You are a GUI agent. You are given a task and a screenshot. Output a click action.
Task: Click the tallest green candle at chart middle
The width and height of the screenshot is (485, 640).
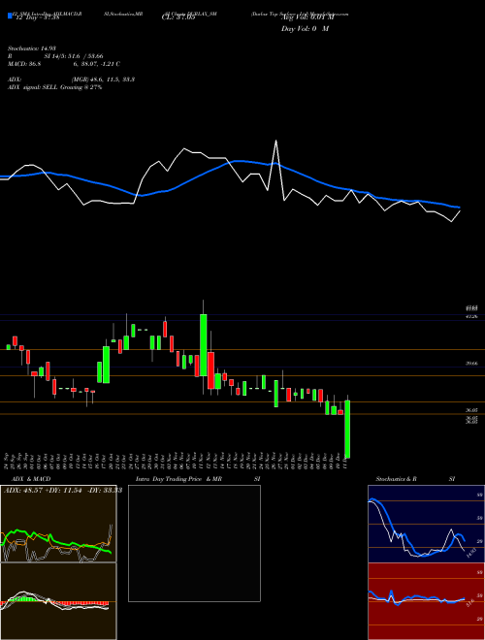click(x=204, y=345)
